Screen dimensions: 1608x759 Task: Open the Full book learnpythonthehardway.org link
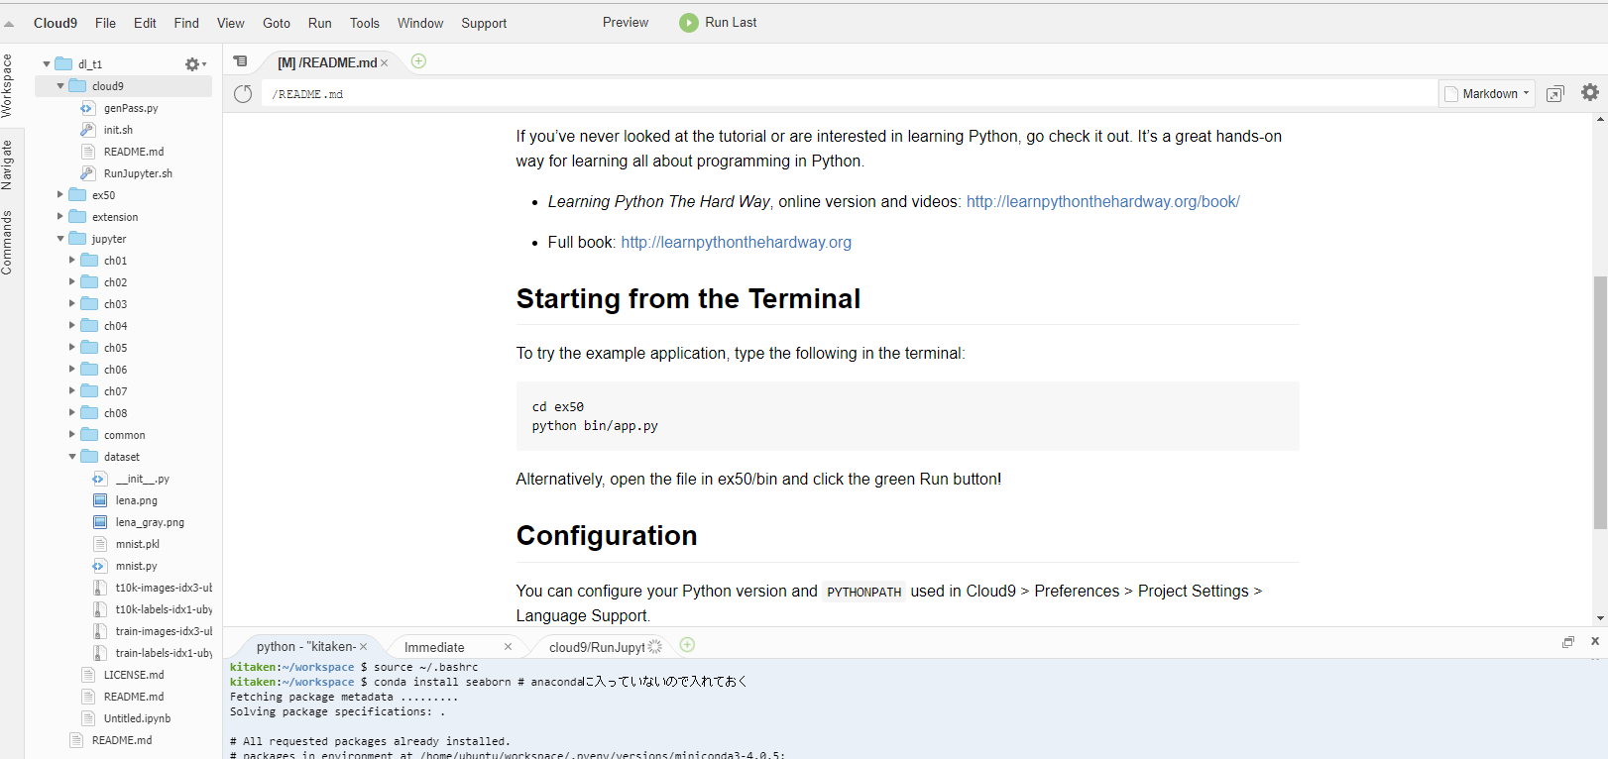(x=737, y=243)
